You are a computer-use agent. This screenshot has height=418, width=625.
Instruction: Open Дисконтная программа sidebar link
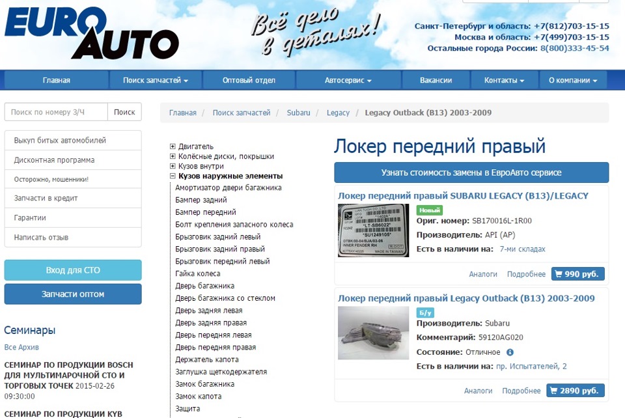coord(73,160)
